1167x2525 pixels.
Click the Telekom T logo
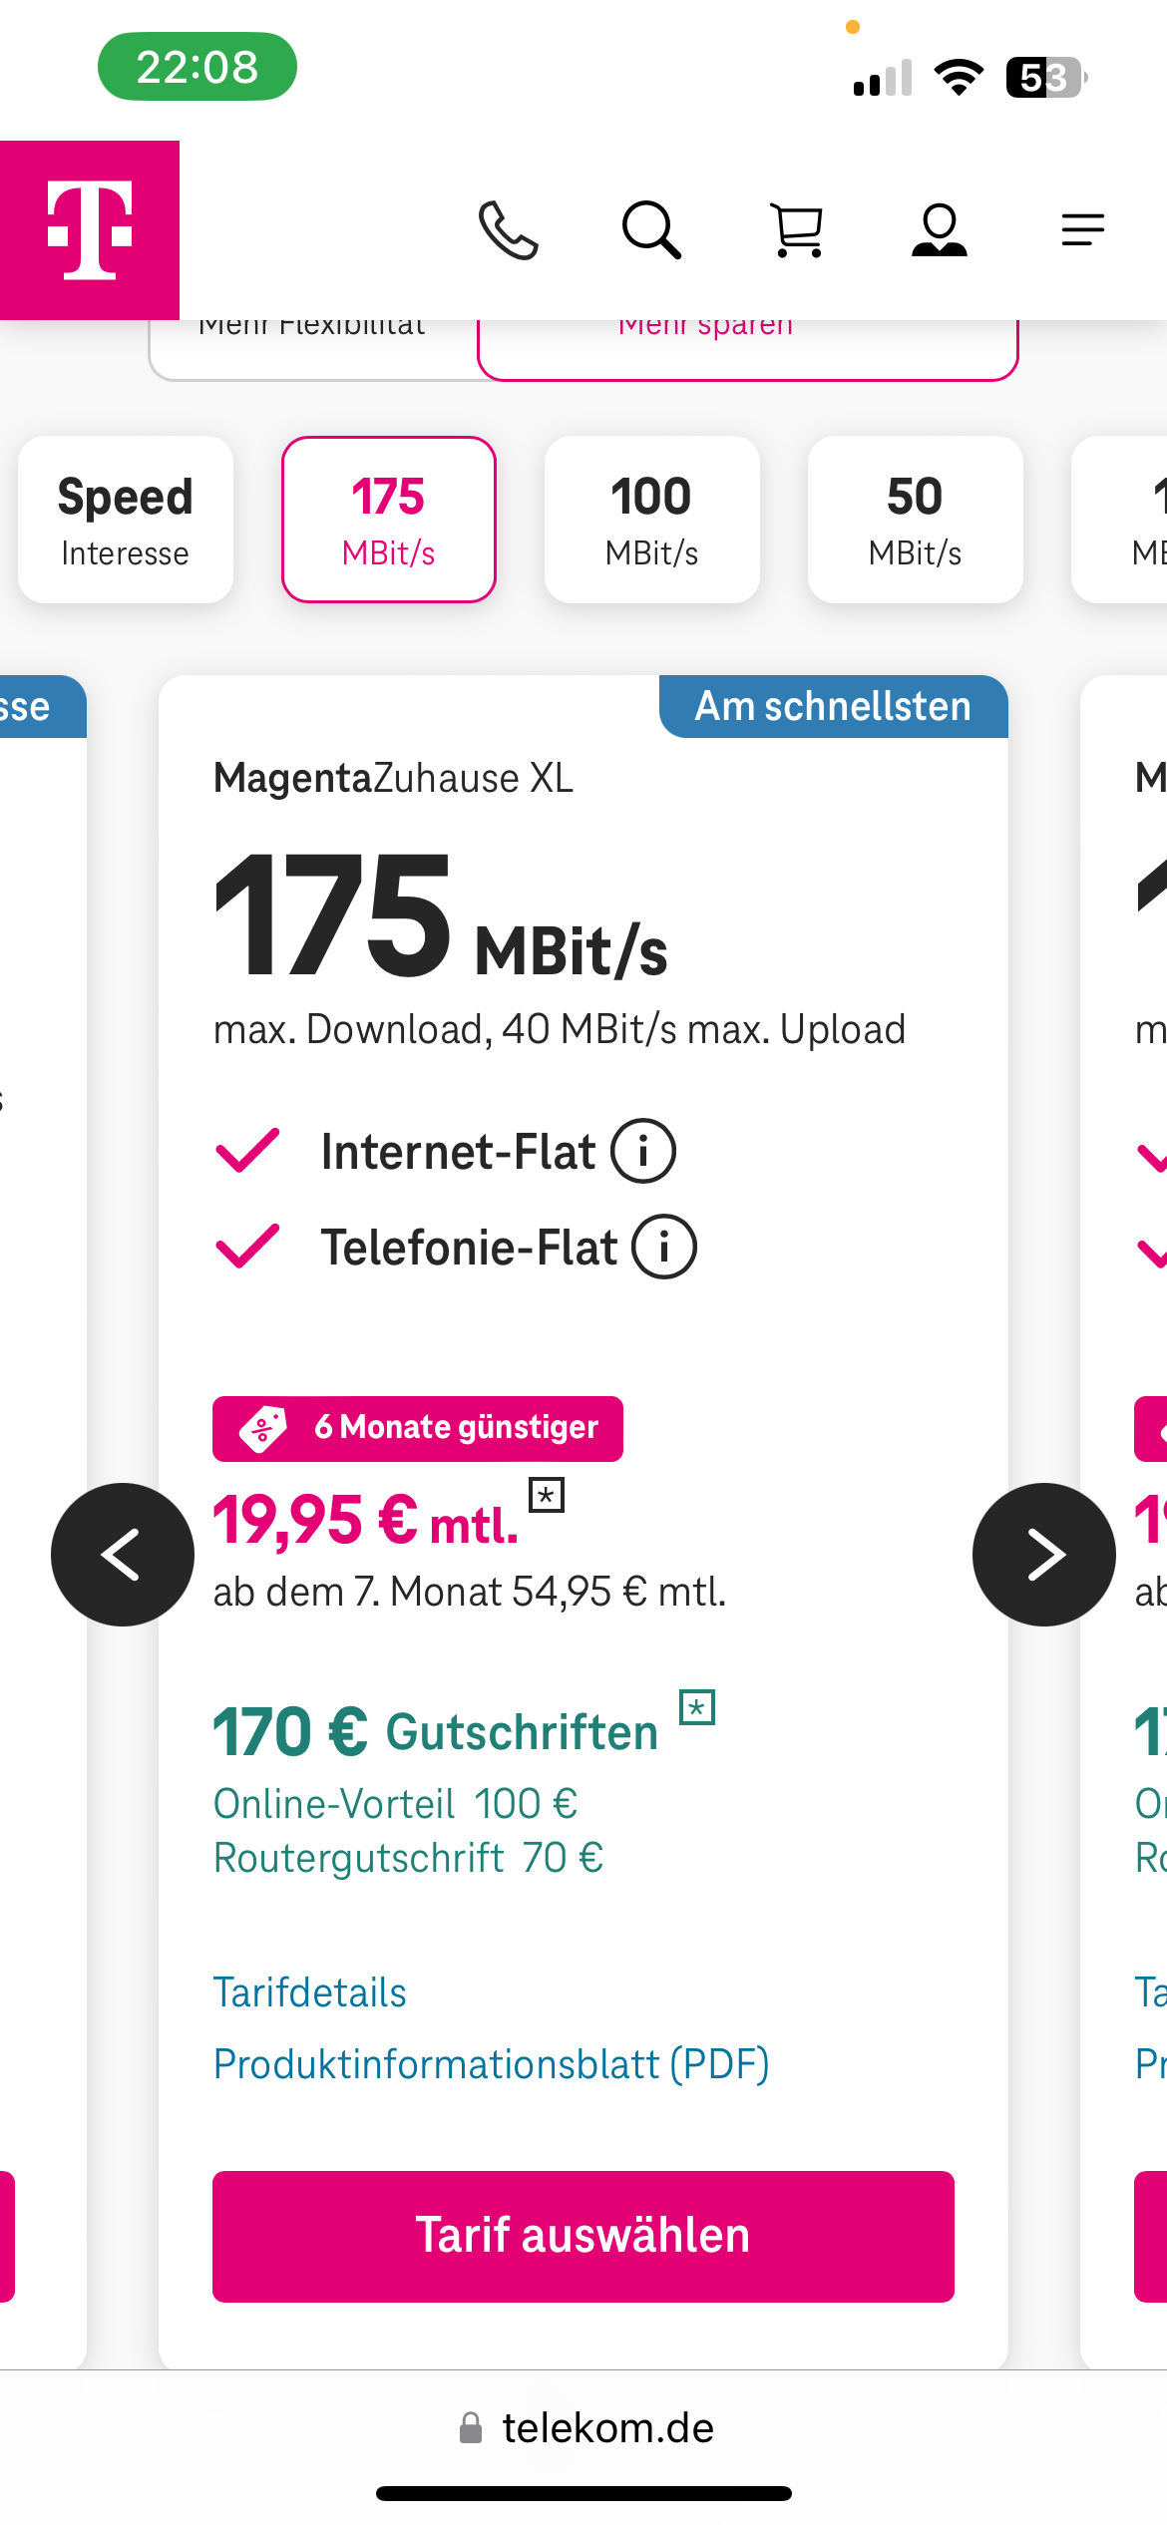click(x=89, y=229)
